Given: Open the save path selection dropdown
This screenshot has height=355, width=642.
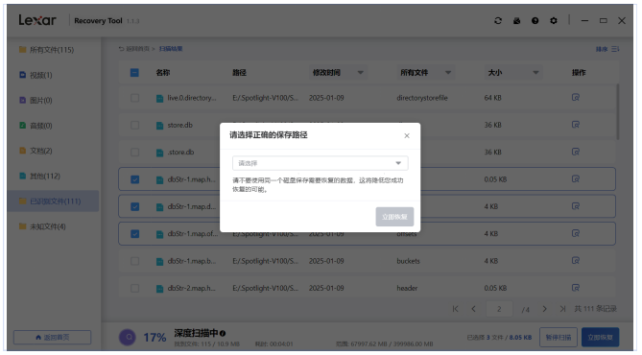Looking at the screenshot, I should [x=321, y=163].
